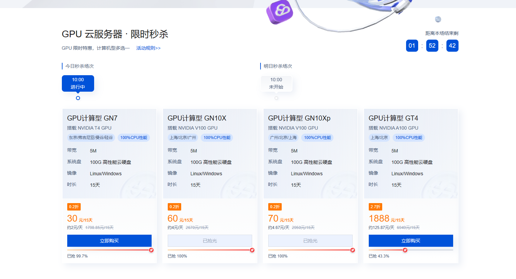Viewport: 516px width, 279px height.
Task: Click the 1888 元/15天 price
Action: click(x=387, y=219)
